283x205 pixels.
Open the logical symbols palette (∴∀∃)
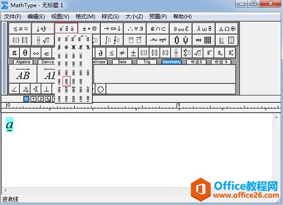(135, 29)
